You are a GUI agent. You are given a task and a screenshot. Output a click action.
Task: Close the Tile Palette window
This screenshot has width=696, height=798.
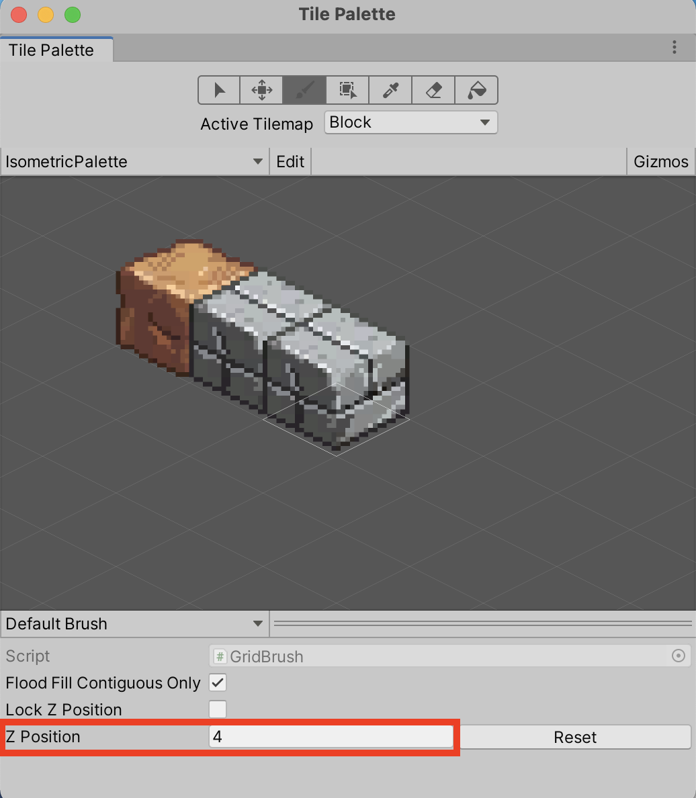19,15
